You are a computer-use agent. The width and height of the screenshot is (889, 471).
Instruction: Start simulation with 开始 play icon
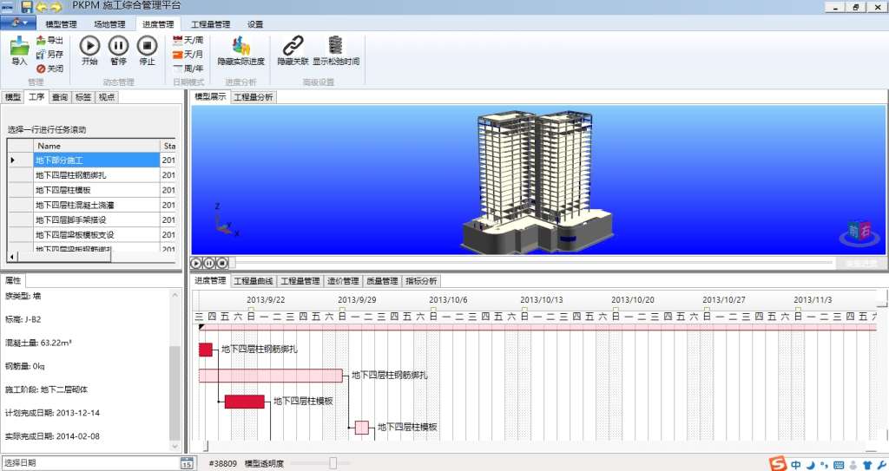click(x=89, y=46)
